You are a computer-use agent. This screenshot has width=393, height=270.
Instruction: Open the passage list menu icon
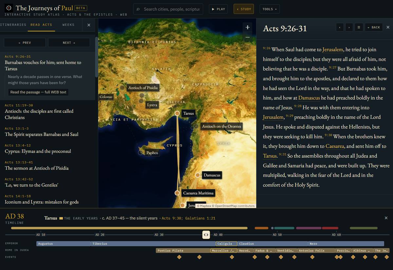(x=359, y=27)
